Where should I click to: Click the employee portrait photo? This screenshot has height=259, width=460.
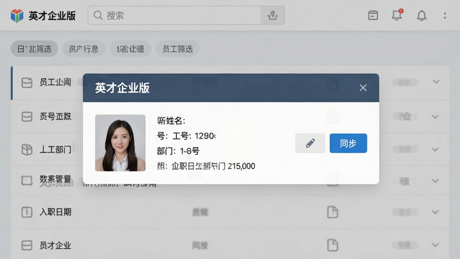(120, 143)
